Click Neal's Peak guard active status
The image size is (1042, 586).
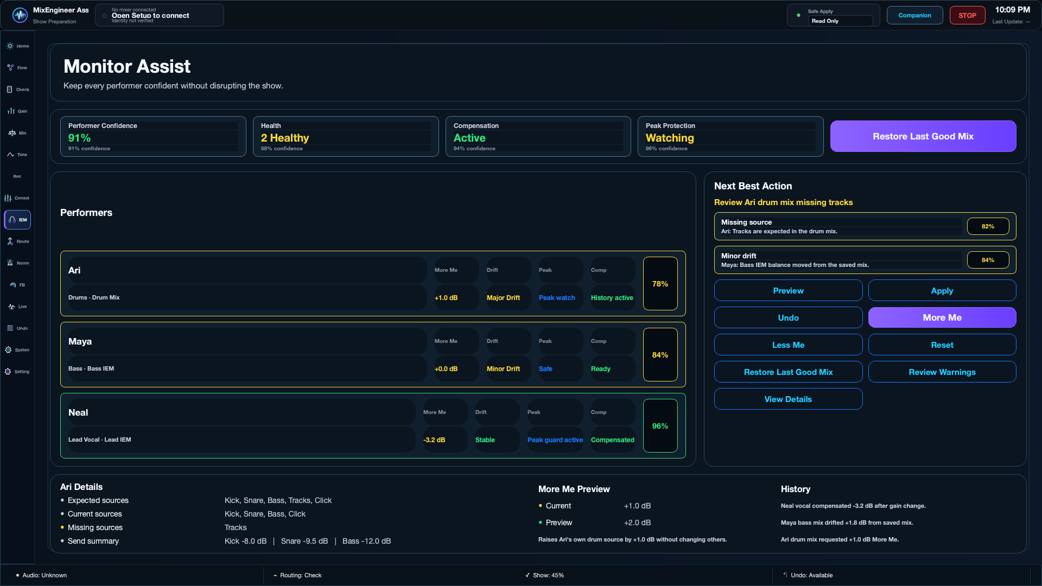(555, 440)
